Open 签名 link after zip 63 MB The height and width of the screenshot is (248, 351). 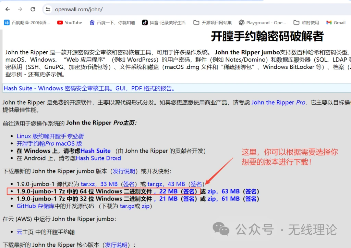coord(251,191)
